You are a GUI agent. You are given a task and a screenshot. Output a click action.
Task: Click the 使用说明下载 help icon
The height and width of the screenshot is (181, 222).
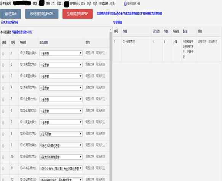(125, 4)
